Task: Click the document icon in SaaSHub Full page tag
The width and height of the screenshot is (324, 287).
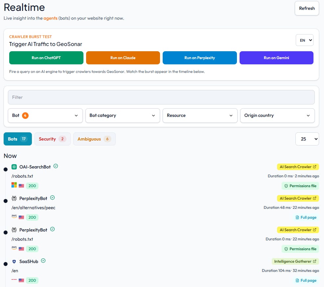Action: [297, 280]
